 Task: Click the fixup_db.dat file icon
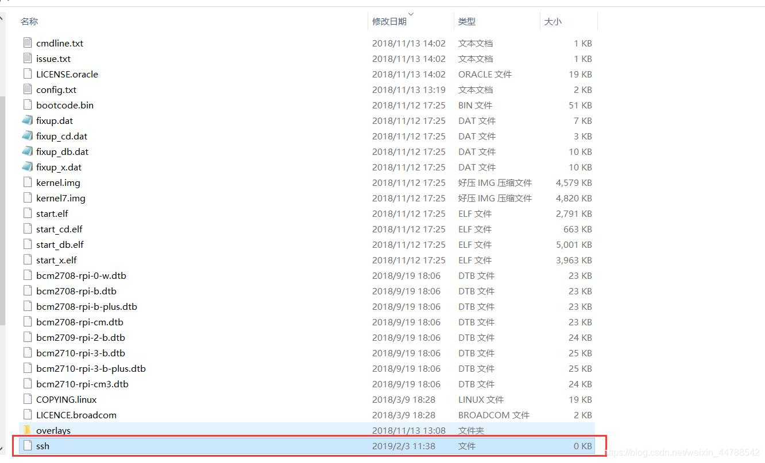(28, 151)
